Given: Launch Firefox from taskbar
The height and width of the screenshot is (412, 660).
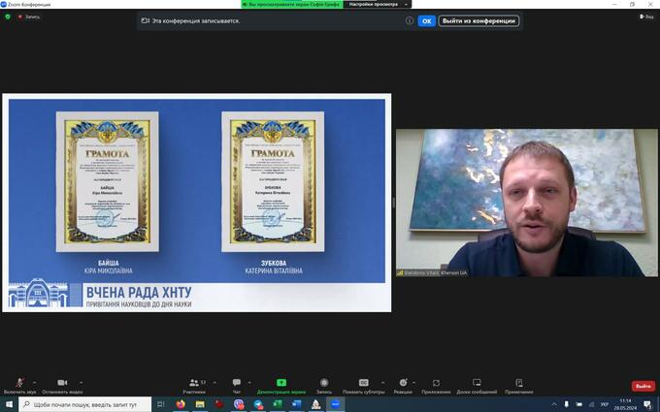Looking at the screenshot, I should click(x=181, y=404).
